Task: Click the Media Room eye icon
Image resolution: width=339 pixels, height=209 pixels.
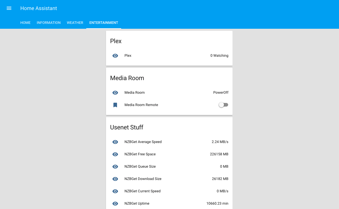Action: tap(115, 93)
